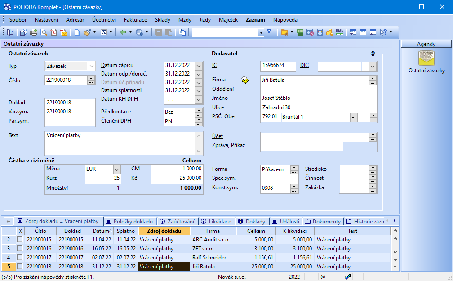Check the X box for row 221900017

tap(20, 257)
